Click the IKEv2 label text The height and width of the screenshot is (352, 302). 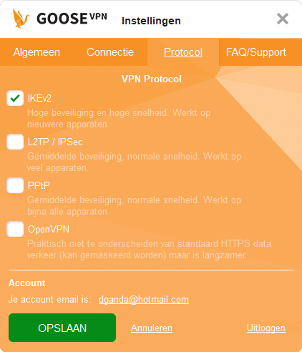[39, 98]
